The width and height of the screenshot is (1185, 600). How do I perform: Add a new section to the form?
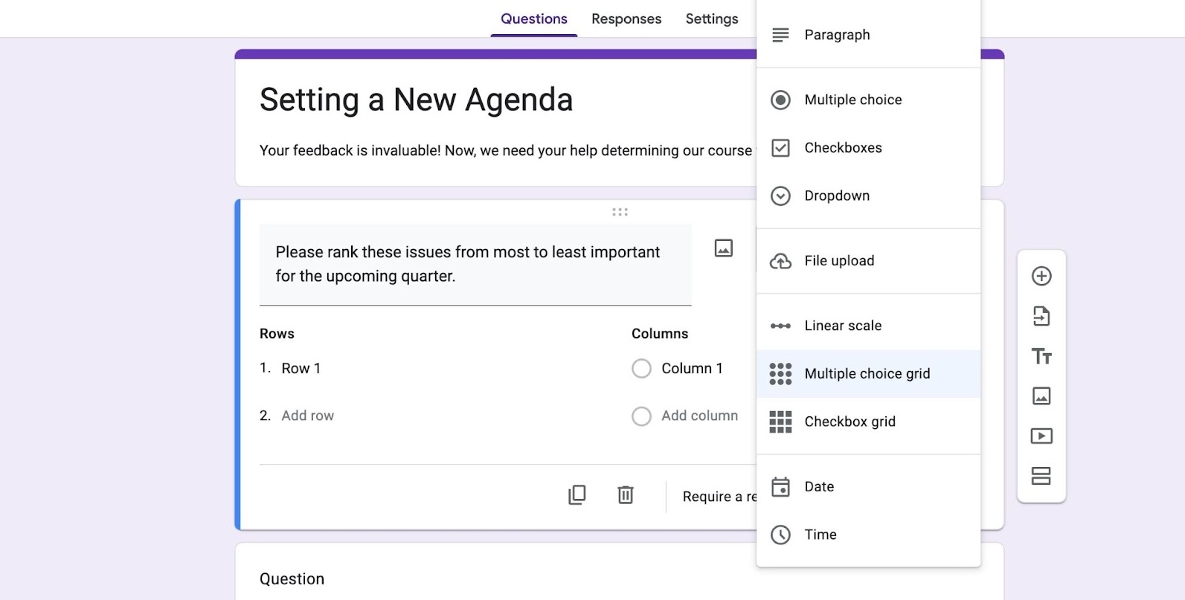click(x=1041, y=476)
